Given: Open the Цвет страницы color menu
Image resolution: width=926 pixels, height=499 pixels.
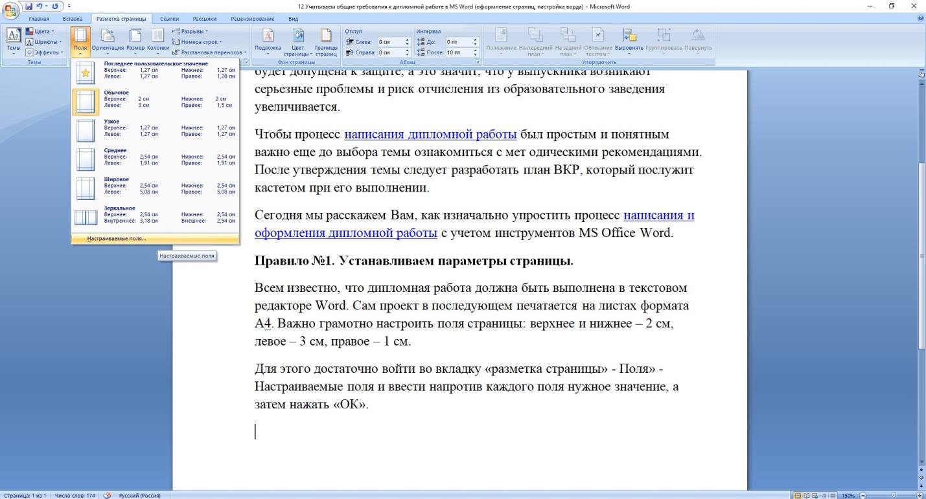Looking at the screenshot, I should 297,41.
